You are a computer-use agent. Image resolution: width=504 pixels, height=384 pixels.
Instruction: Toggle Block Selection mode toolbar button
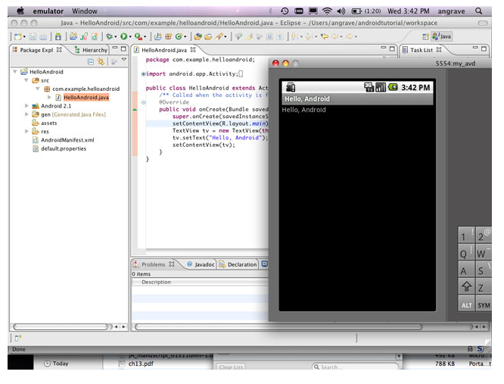coord(269,36)
